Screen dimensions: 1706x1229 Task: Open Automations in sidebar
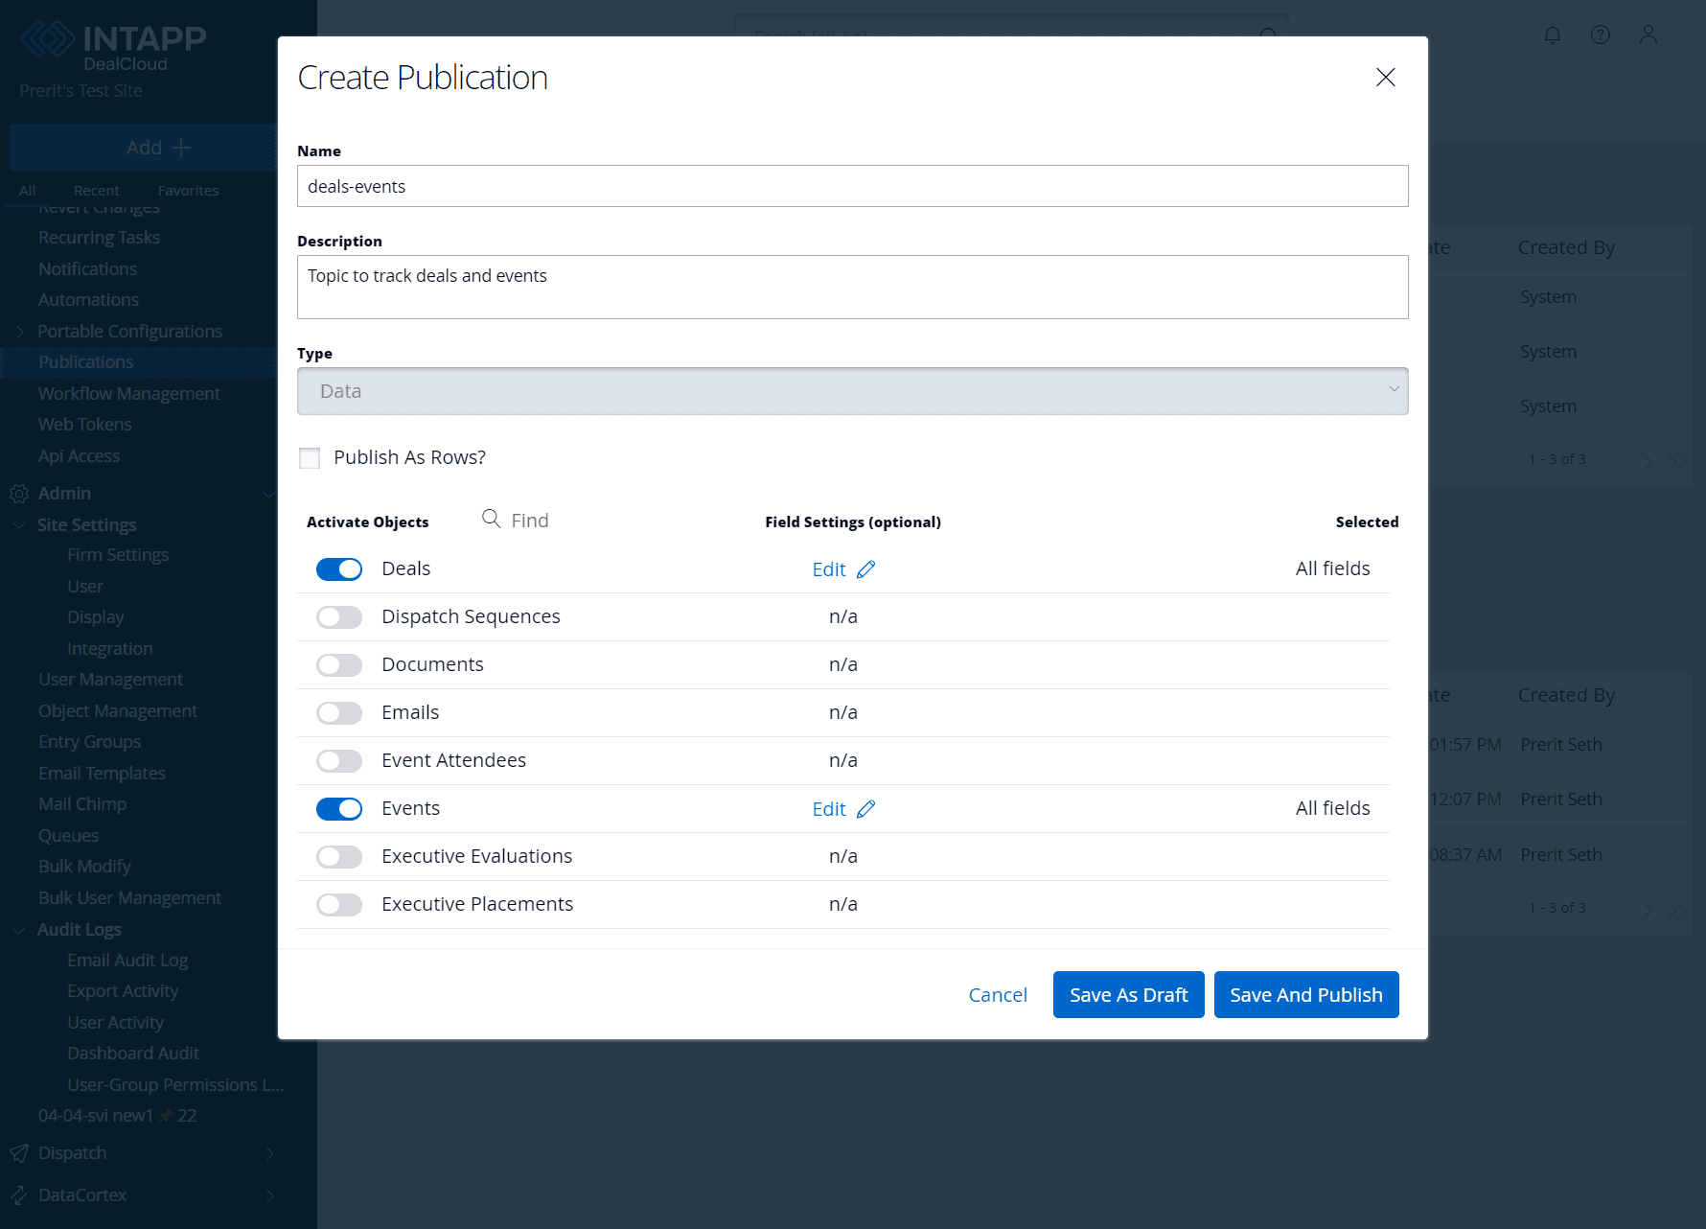coord(89,300)
